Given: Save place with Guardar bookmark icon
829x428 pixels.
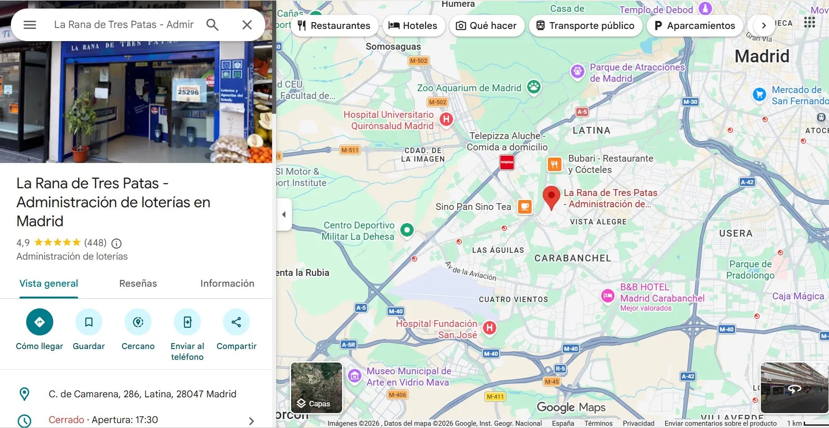Looking at the screenshot, I should 89,322.
